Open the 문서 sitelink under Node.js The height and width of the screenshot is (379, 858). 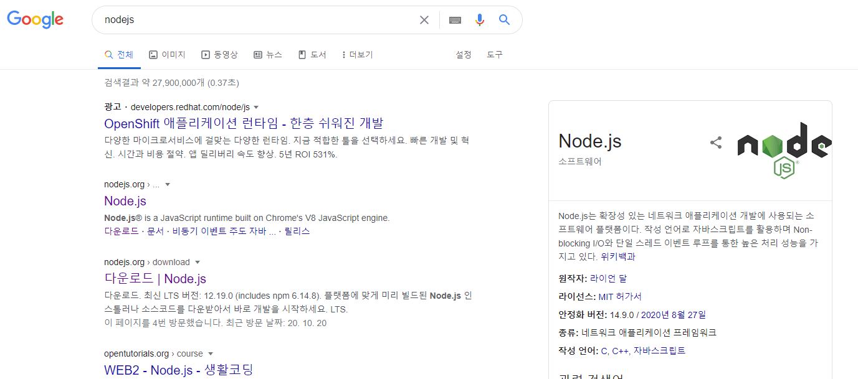click(155, 231)
